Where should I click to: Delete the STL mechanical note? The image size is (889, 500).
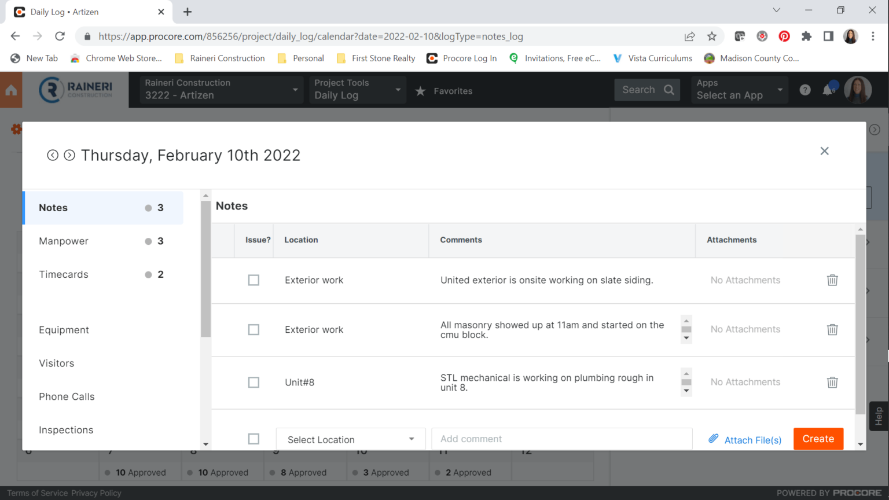coord(832,383)
